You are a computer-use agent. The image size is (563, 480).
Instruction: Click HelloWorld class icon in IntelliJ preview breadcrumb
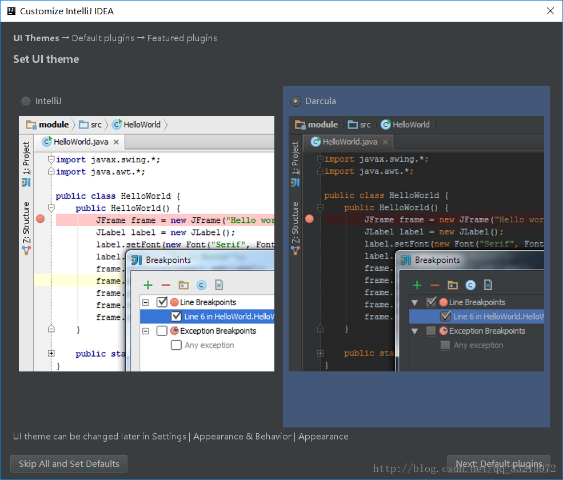[117, 124]
